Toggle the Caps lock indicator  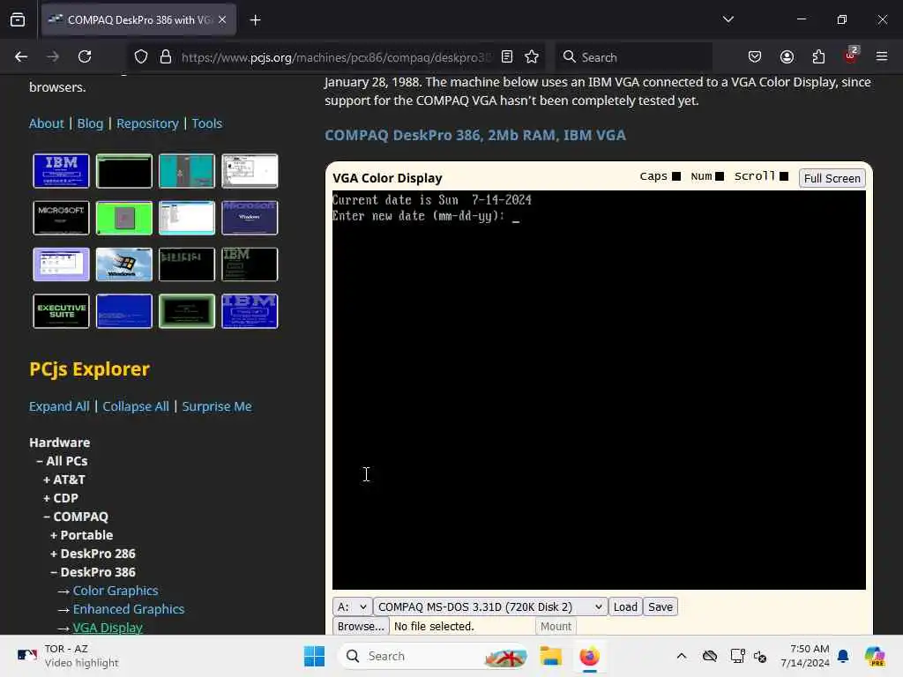point(676,176)
